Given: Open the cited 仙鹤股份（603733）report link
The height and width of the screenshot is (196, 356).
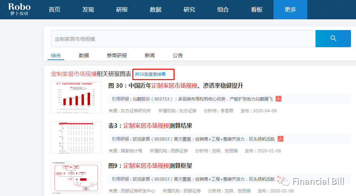Looking at the screenshot, I should pyautogui.click(x=192, y=99).
